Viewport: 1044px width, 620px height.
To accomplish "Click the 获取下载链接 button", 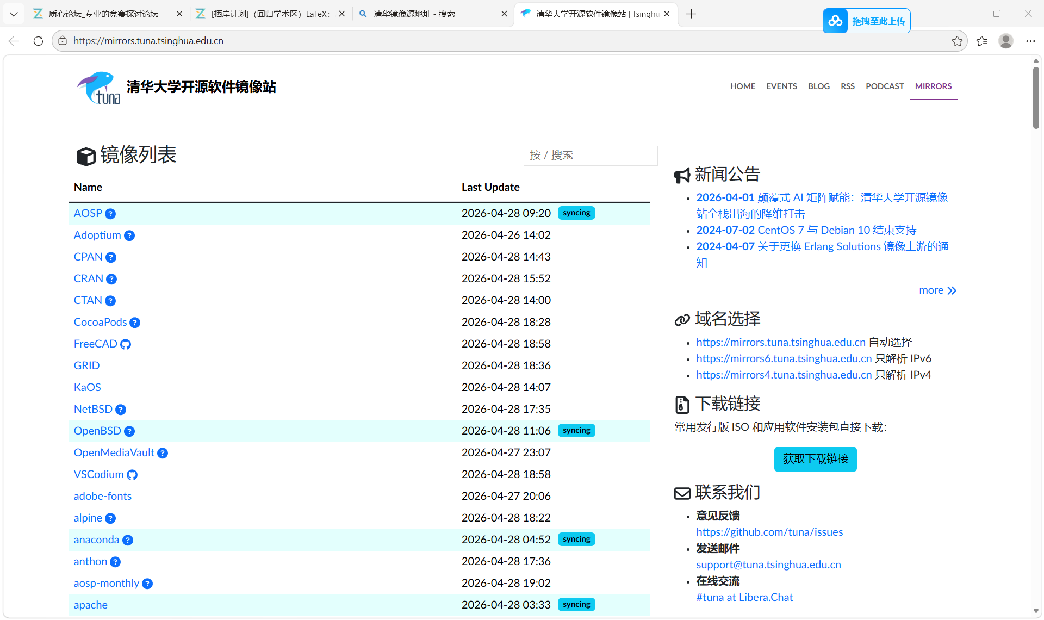I will click(815, 459).
